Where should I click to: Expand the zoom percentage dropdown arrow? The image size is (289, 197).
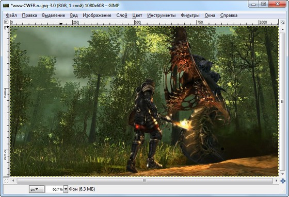[x=66, y=189]
